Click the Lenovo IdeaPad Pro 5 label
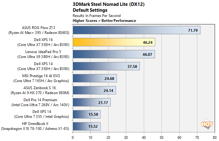219x141 pixels. point(43,52)
